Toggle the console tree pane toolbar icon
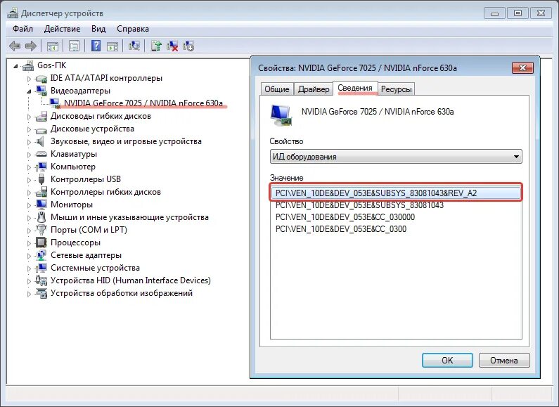The width and height of the screenshot is (559, 407). [x=53, y=46]
